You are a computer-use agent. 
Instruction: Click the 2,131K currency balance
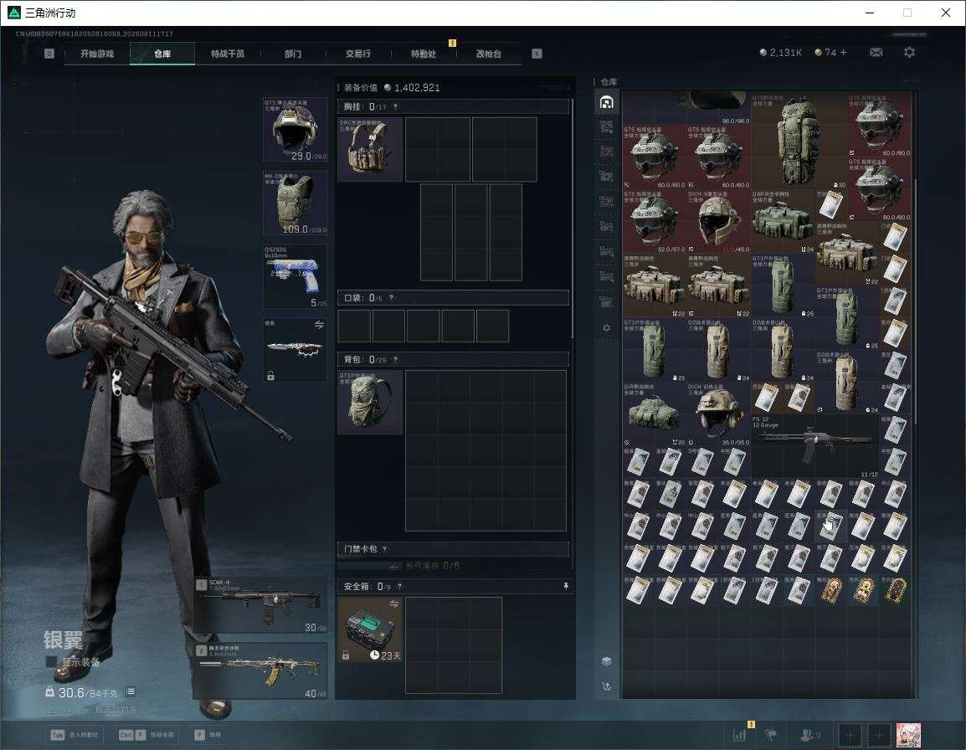point(781,53)
